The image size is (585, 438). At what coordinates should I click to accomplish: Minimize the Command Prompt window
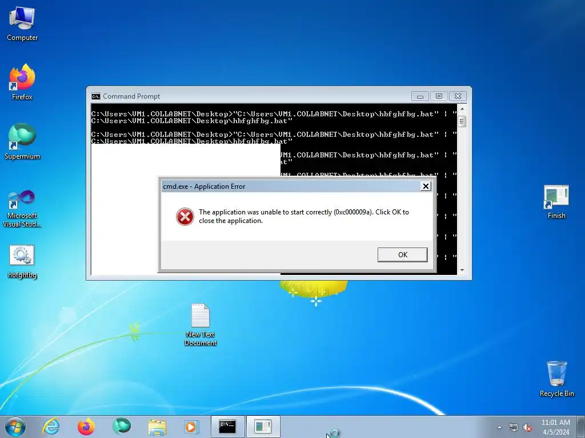click(420, 96)
